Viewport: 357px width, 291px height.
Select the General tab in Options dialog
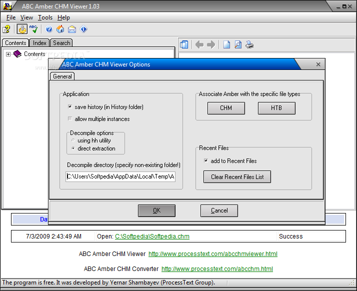click(62, 76)
